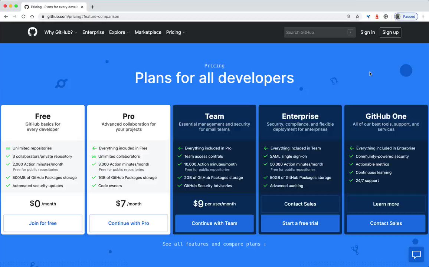Expand the Why GitHub? menu
The image size is (429, 267).
coord(61,32)
